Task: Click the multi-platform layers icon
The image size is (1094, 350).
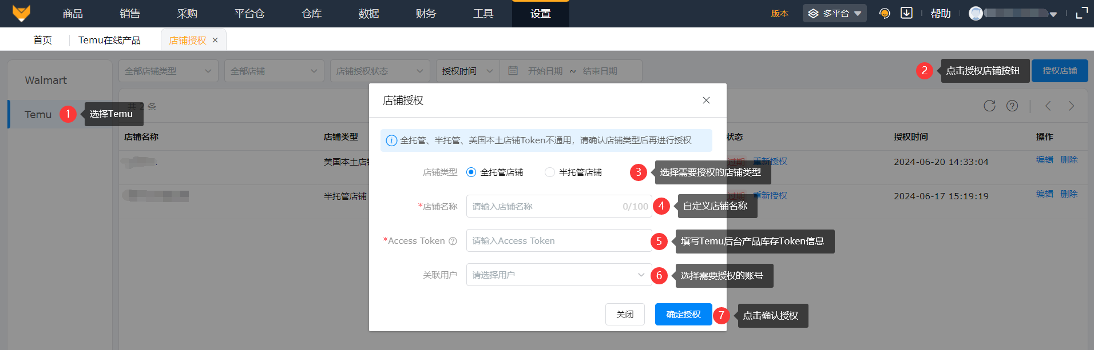Action: click(813, 13)
